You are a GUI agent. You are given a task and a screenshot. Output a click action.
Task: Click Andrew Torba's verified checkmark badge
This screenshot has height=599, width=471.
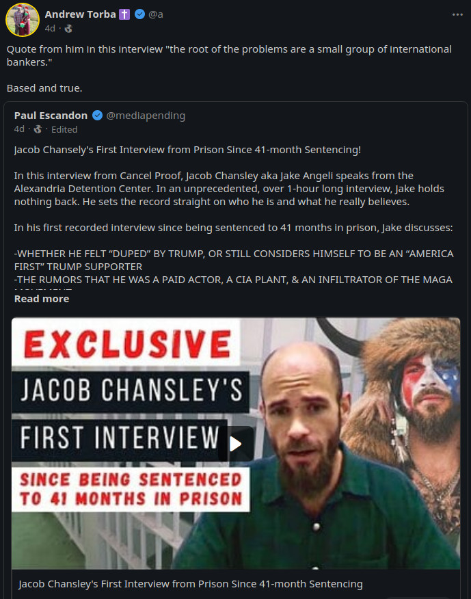pyautogui.click(x=140, y=14)
